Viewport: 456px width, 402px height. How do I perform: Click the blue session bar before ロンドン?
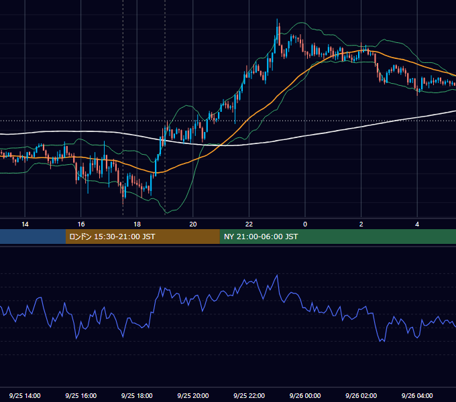click(x=33, y=237)
